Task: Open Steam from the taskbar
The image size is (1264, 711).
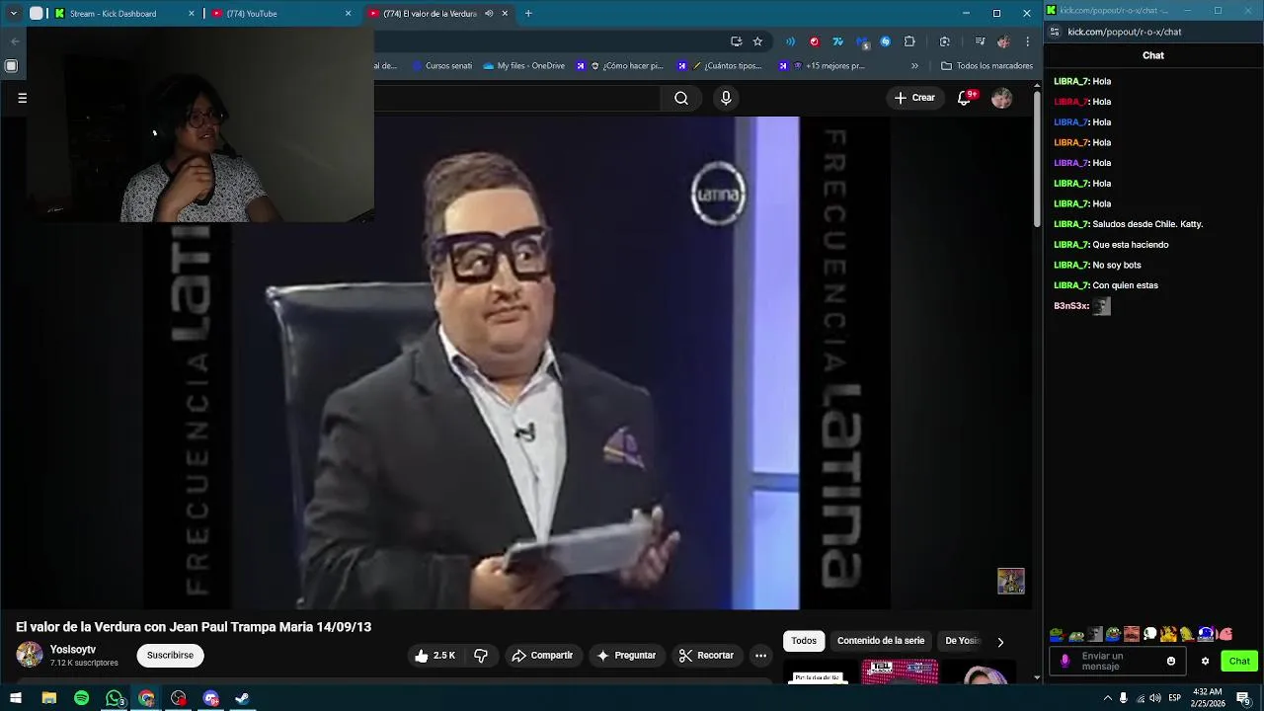Action: coord(242,698)
